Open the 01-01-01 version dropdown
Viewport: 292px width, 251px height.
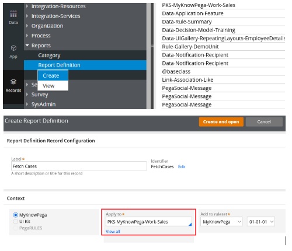pyautogui.click(x=261, y=222)
